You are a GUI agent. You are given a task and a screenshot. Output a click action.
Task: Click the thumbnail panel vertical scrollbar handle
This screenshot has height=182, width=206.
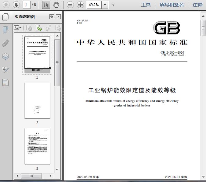(57, 63)
